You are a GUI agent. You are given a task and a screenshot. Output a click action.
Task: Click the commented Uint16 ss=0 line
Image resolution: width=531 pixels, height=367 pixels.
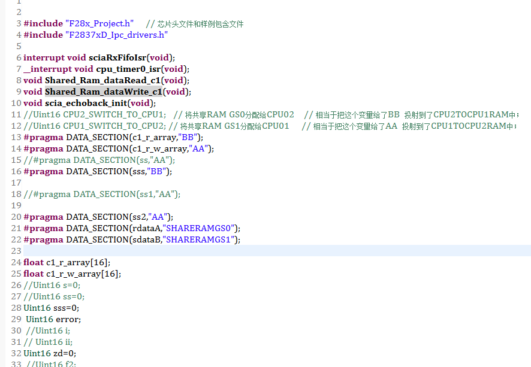54,296
